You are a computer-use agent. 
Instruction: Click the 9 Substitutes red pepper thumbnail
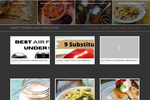click(x=75, y=47)
